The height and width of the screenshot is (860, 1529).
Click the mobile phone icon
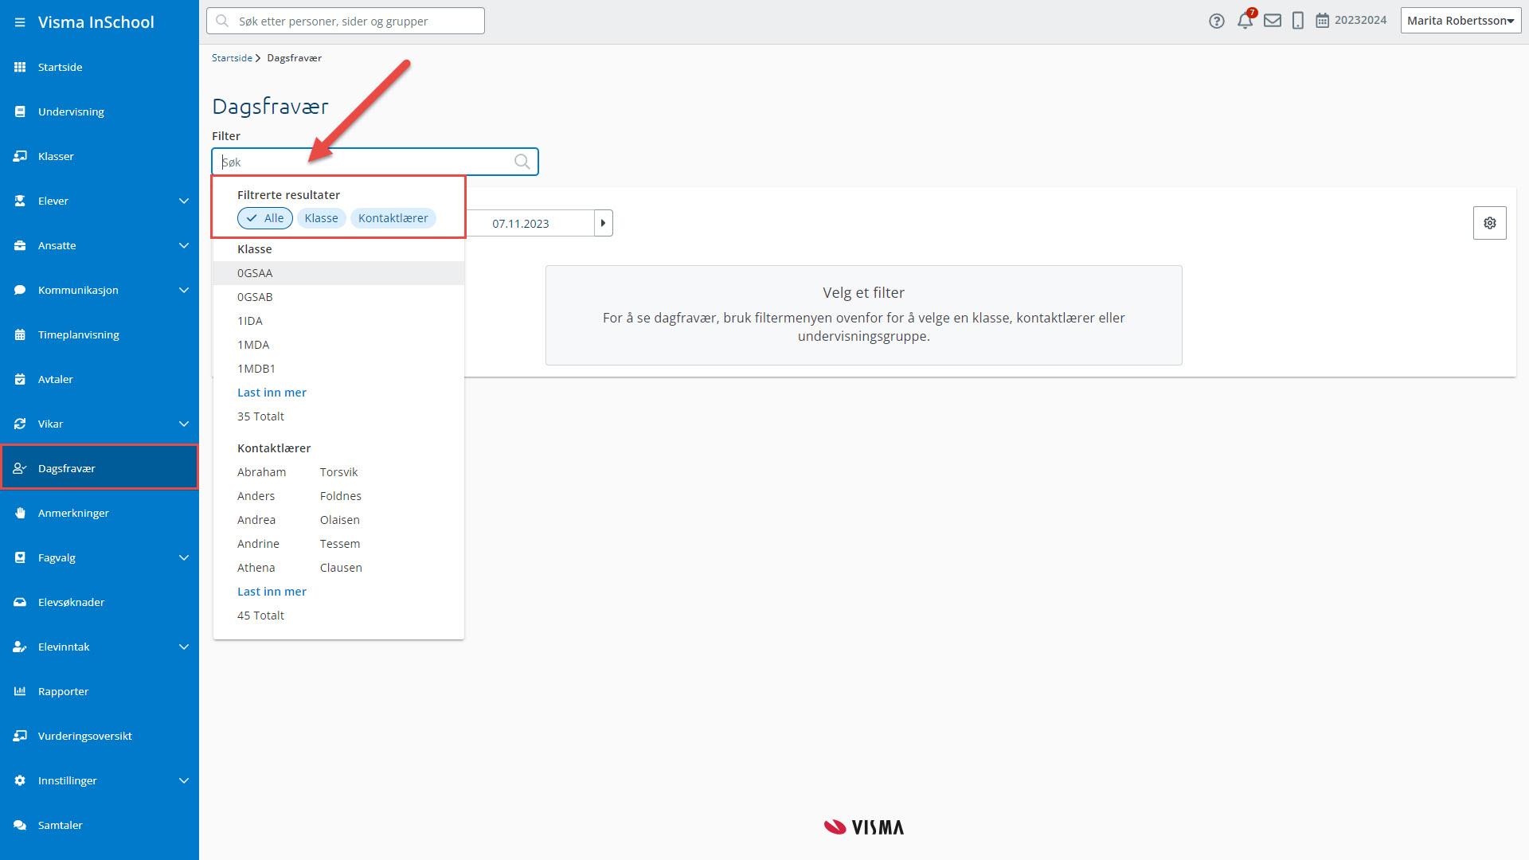pos(1298,21)
